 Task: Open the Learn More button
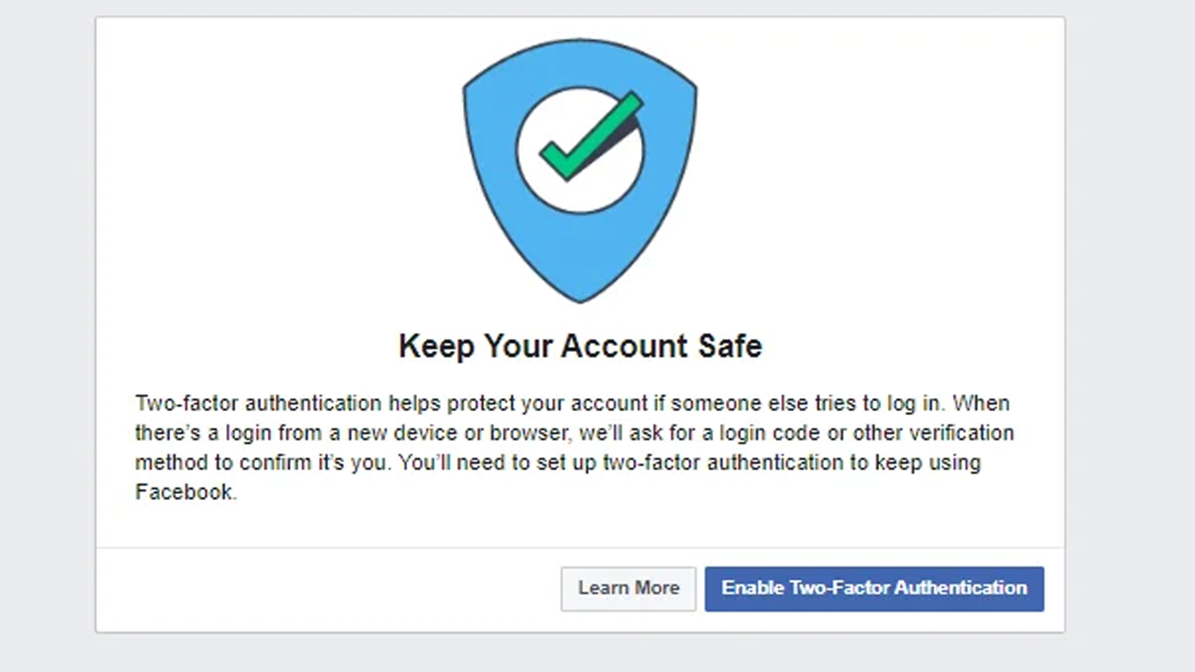point(628,589)
